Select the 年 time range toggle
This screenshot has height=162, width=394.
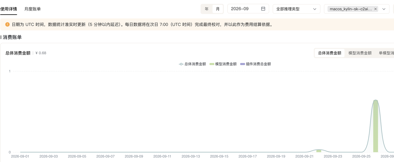pos(207,9)
